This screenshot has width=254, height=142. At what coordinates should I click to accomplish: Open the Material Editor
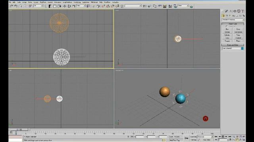(170, 6)
